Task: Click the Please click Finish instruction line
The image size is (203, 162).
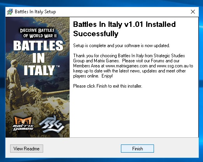Action: 108,86
